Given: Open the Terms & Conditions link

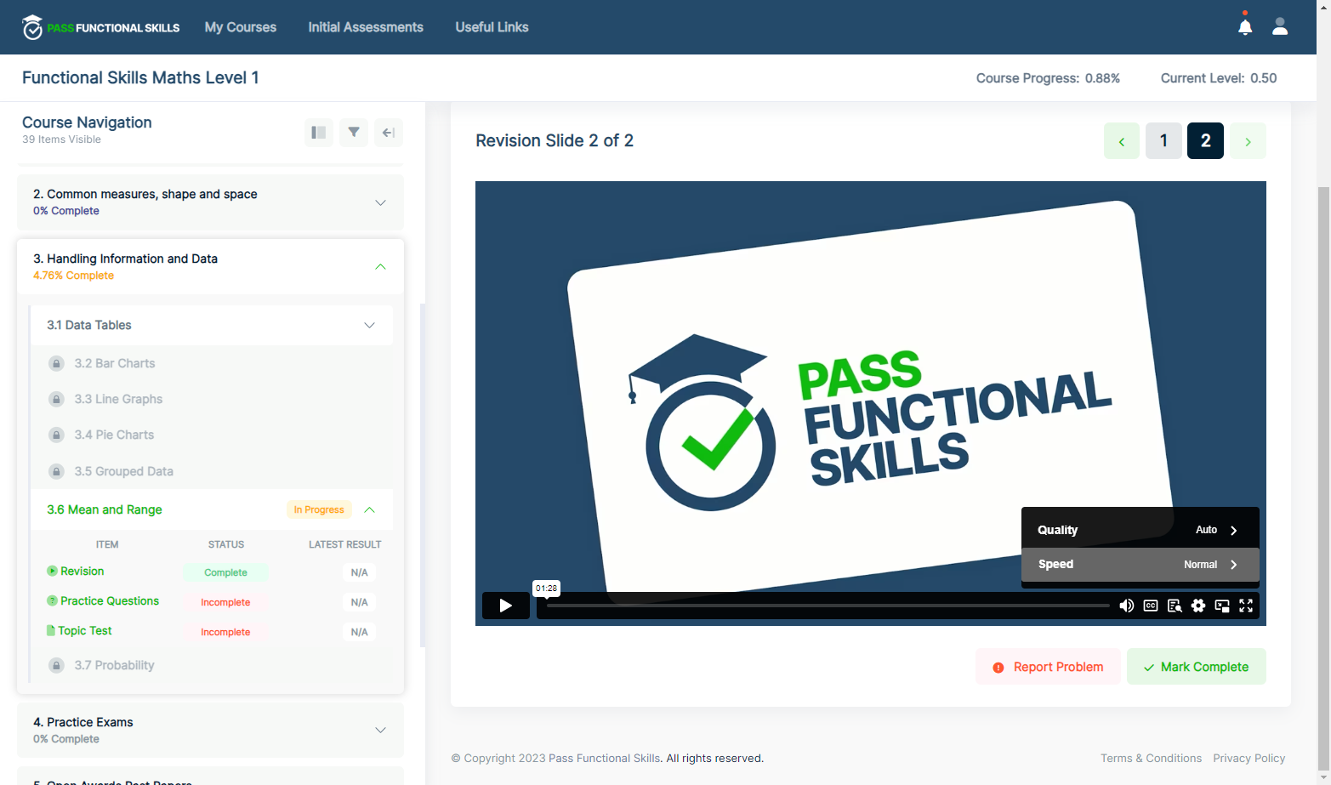Looking at the screenshot, I should pyautogui.click(x=1151, y=758).
